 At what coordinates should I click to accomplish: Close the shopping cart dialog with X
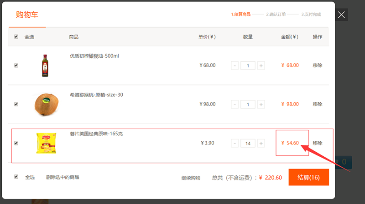tap(341, 15)
